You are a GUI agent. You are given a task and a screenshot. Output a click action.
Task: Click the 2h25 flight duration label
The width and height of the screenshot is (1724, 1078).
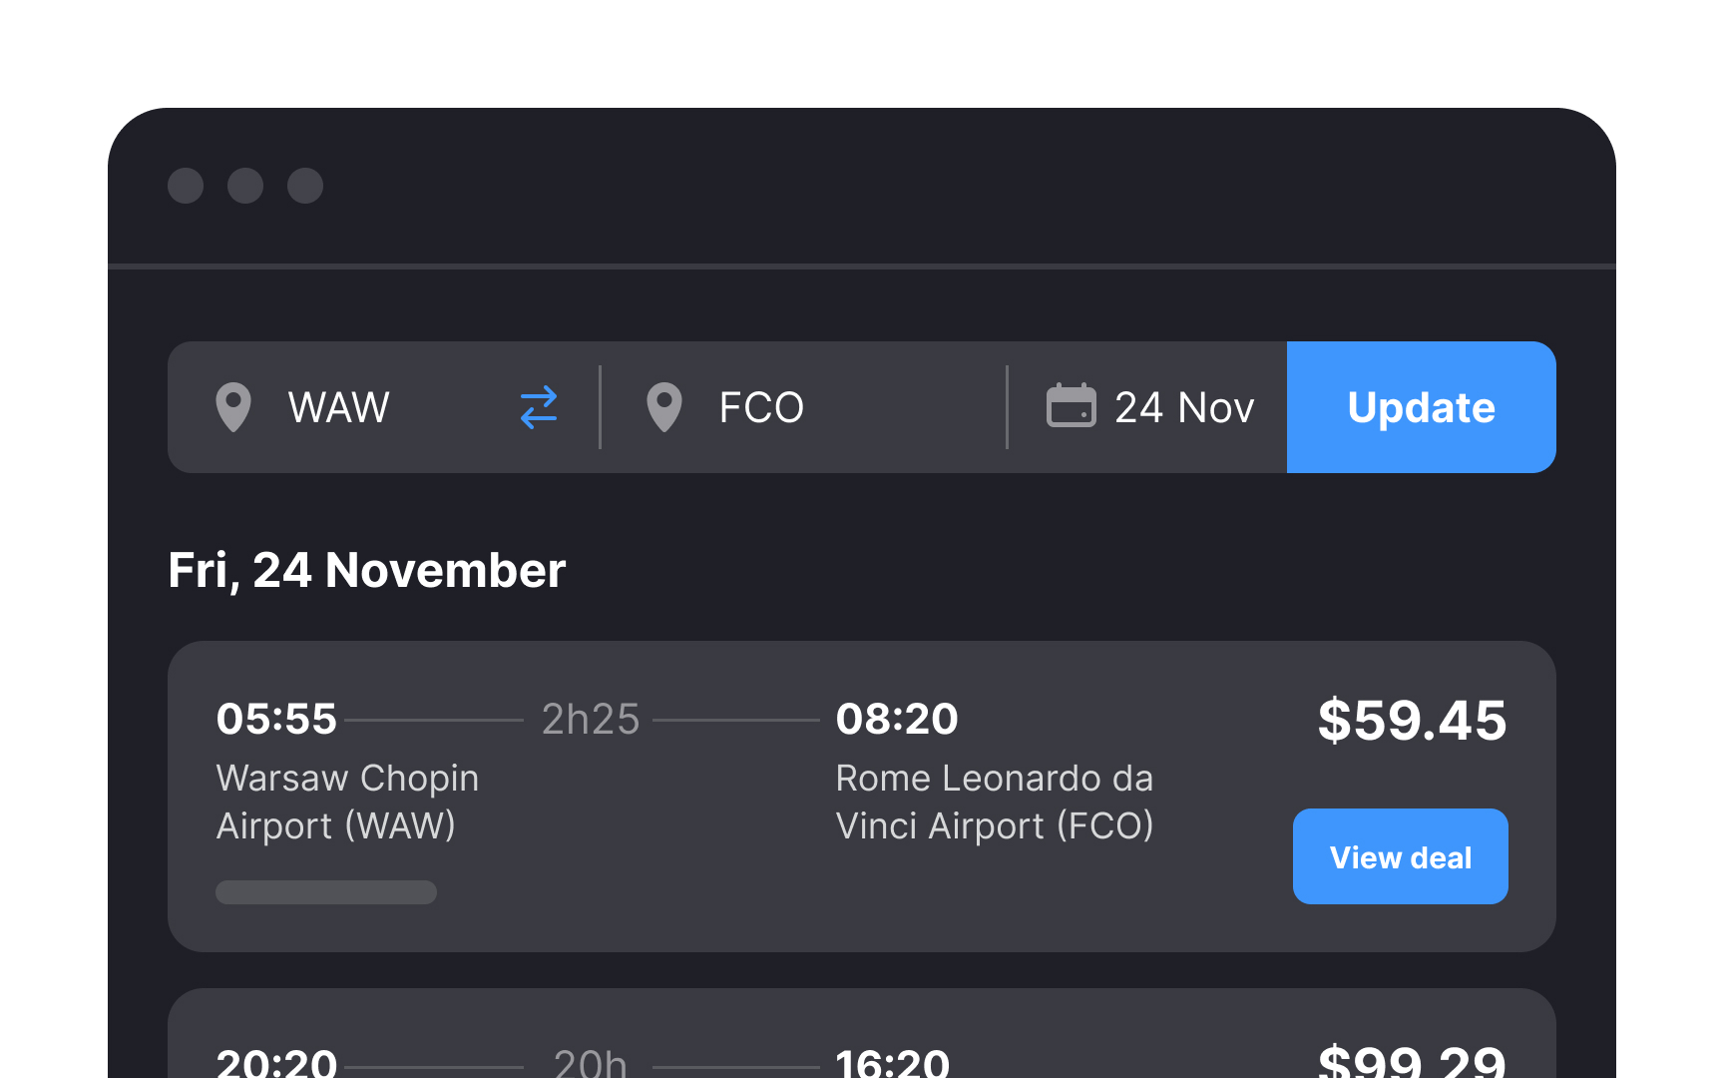[590, 719]
